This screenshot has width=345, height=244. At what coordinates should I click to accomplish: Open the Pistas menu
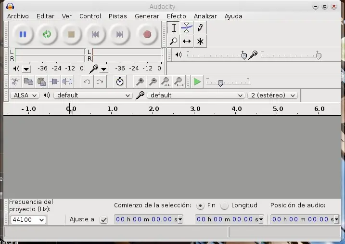coord(117,16)
